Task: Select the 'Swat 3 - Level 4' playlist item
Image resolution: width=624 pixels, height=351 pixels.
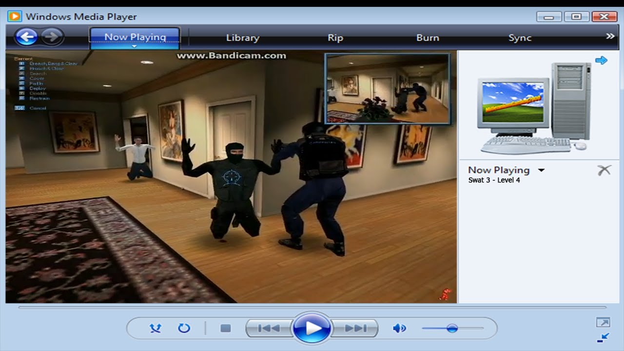Action: coord(494,180)
